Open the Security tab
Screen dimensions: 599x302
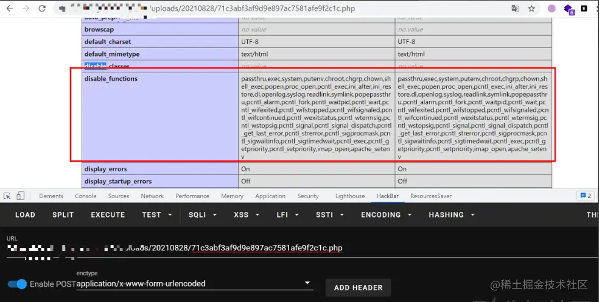pyautogui.click(x=308, y=196)
